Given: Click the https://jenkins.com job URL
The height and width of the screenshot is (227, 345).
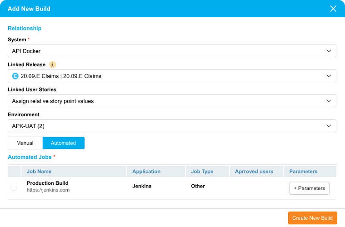Looking at the screenshot, I should (x=48, y=190).
